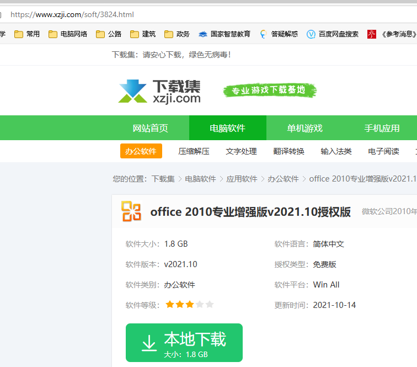Click the download arrow icon on the 本地下载 button
This screenshot has width=417, height=367.
coord(149,343)
